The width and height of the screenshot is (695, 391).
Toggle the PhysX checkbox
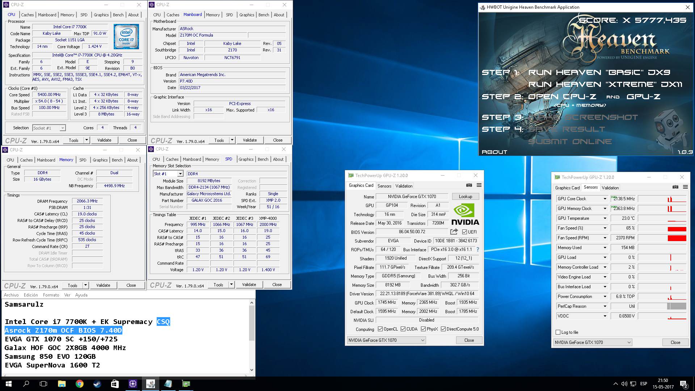[x=423, y=329]
